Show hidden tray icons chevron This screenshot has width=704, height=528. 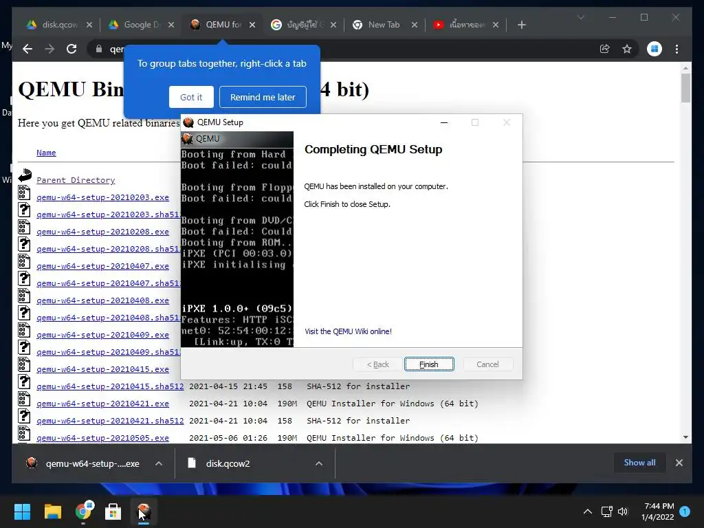point(587,511)
